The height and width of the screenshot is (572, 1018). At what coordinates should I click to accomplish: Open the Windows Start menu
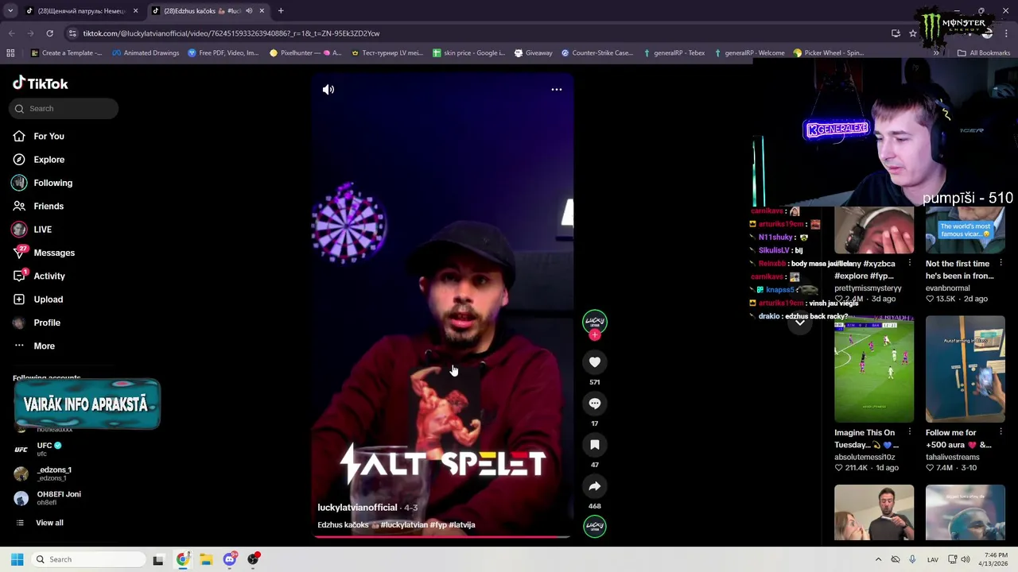coord(17,559)
